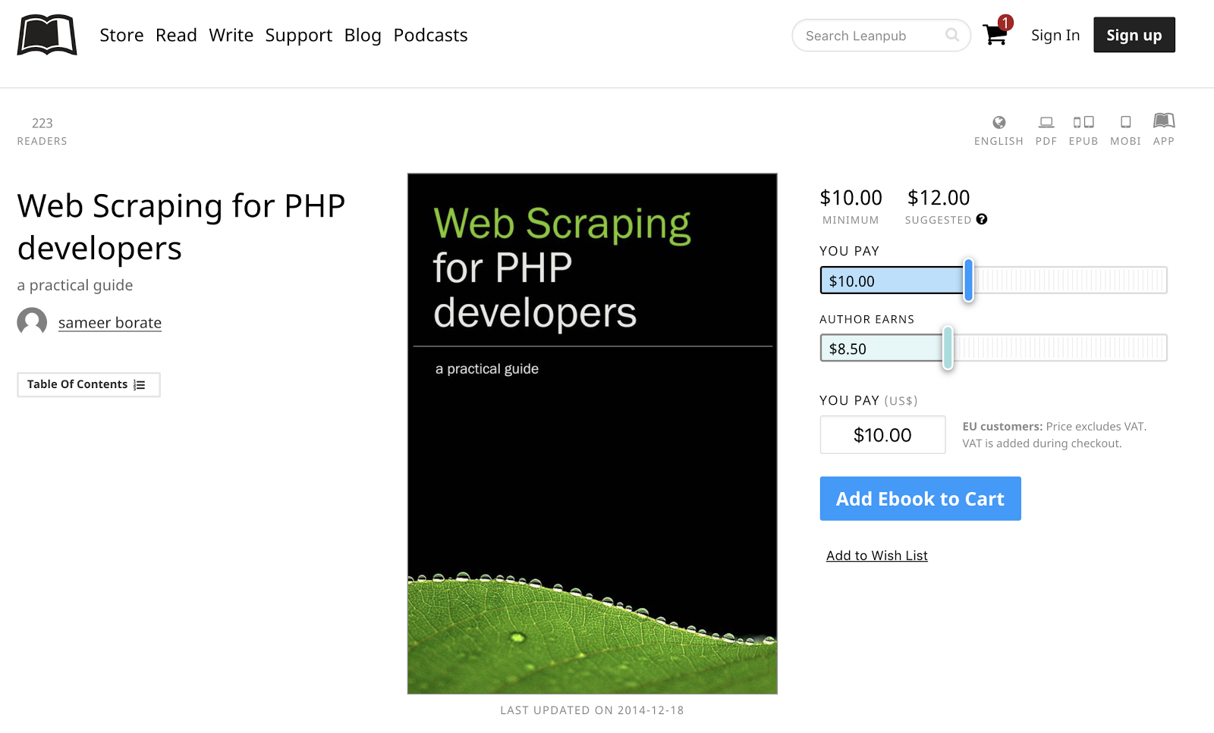Viewport: 1214px width, 733px height.
Task: Open the Write menu
Action: [231, 35]
